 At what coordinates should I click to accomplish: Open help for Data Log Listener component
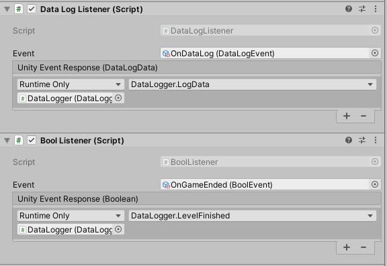click(349, 9)
